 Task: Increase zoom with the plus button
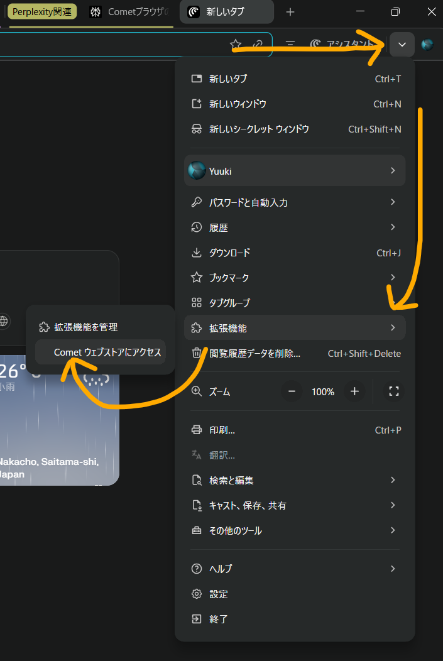(x=354, y=391)
